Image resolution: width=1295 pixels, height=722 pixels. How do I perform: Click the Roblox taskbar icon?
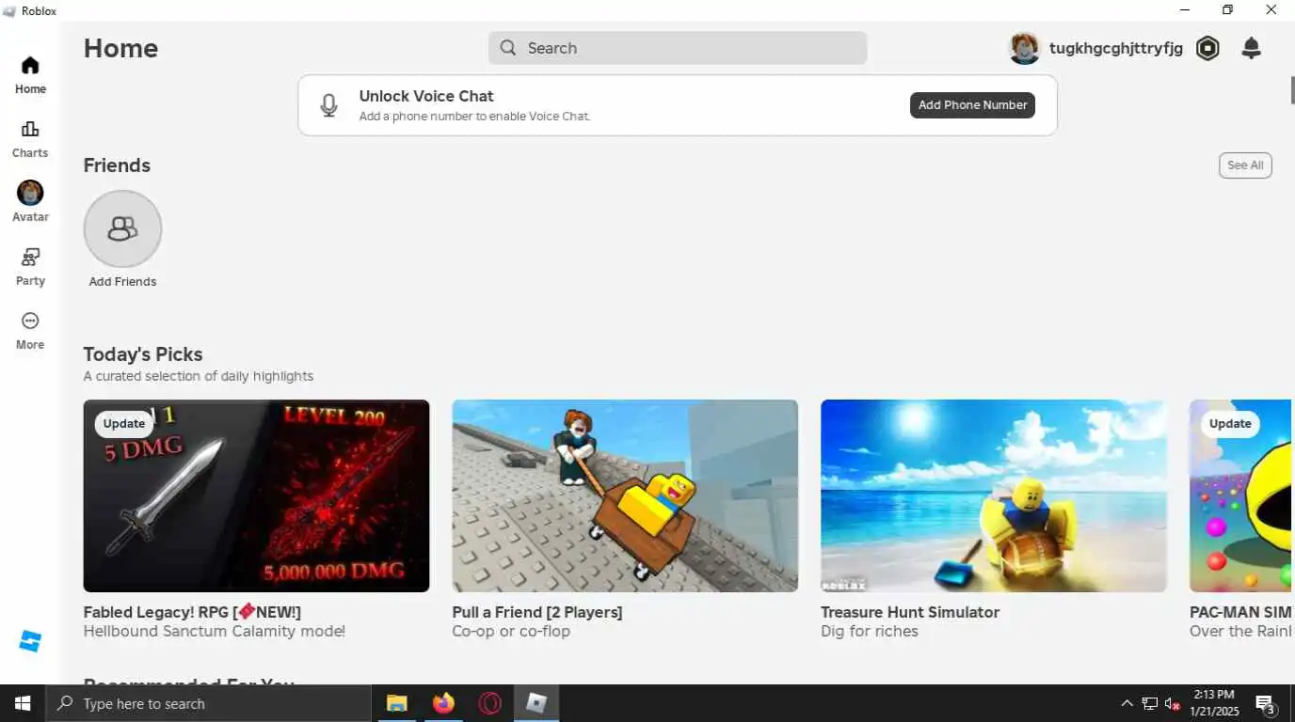pos(536,703)
